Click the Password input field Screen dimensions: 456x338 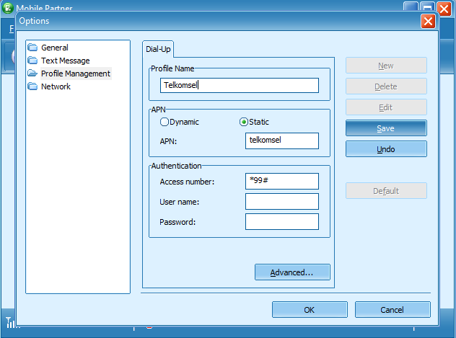tap(282, 221)
